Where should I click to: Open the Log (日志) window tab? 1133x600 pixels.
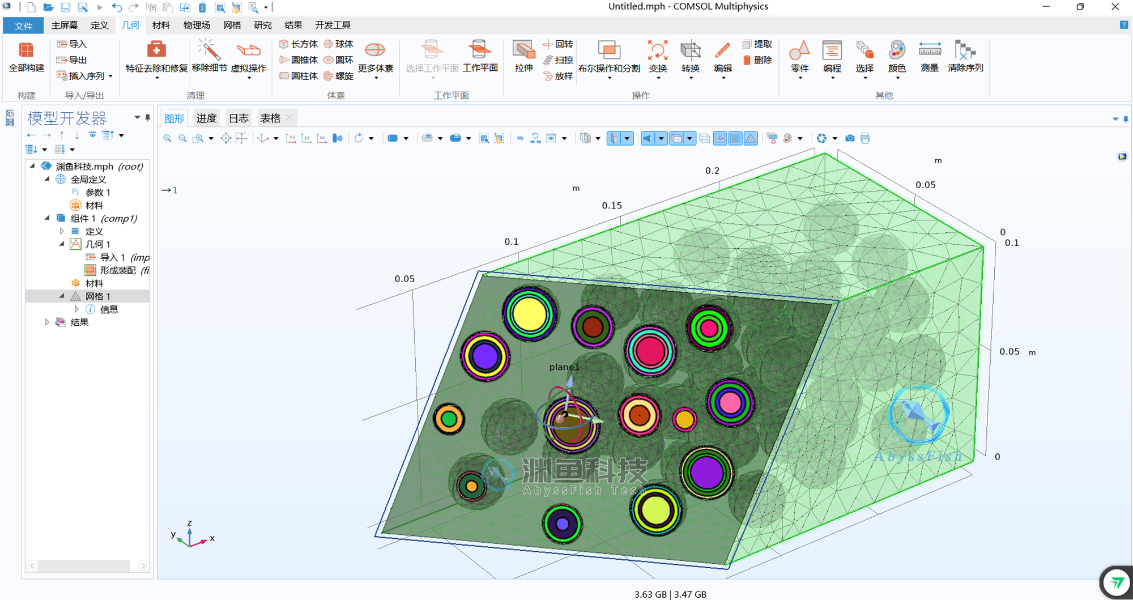coord(238,118)
